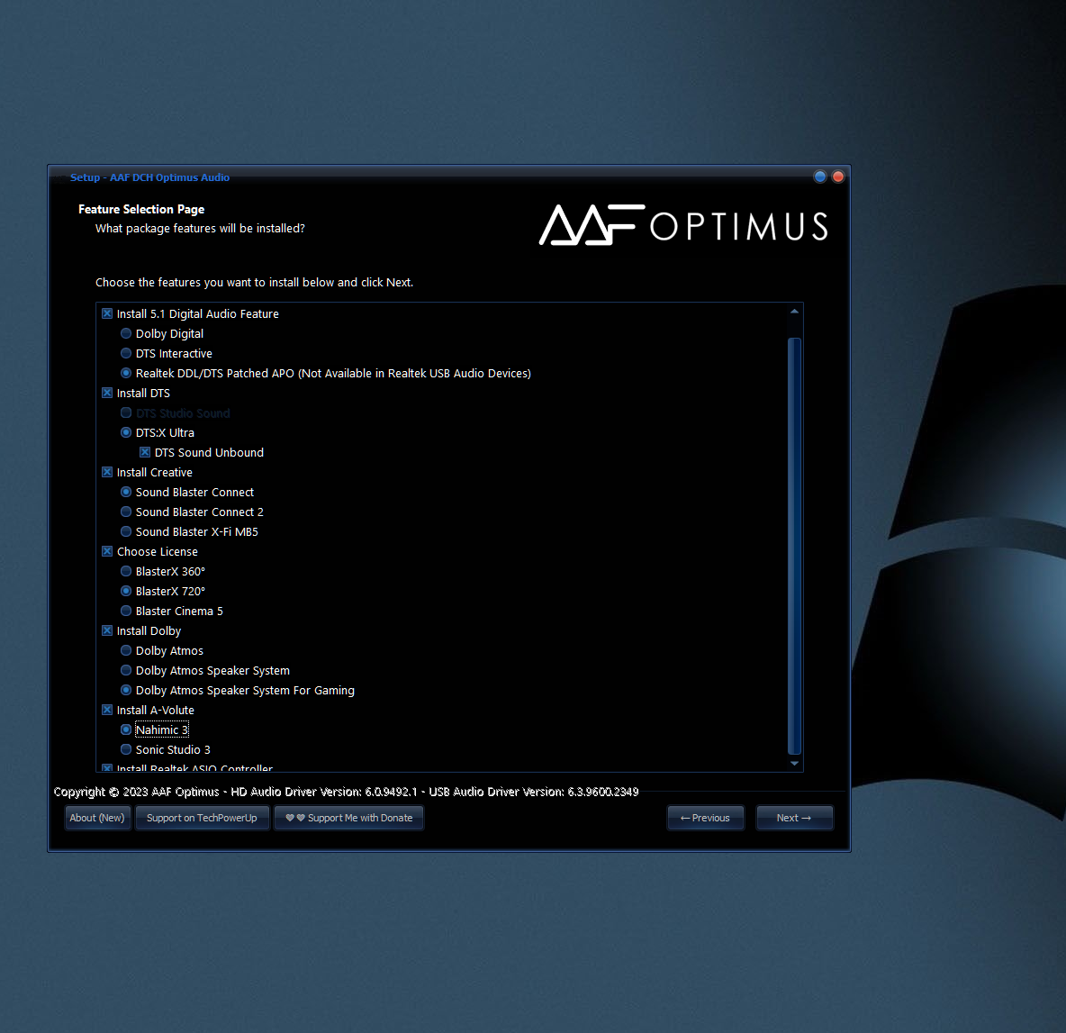Viewport: 1066px width, 1033px height.
Task: Toggle Install A-Volute checkbox
Action: pos(107,710)
